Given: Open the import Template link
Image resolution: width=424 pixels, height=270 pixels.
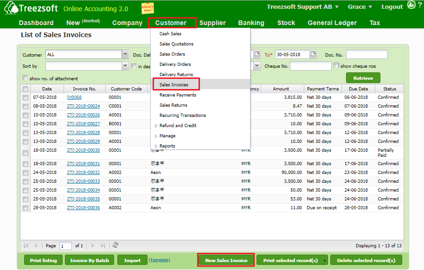Looking at the screenshot, I should 159,260.
